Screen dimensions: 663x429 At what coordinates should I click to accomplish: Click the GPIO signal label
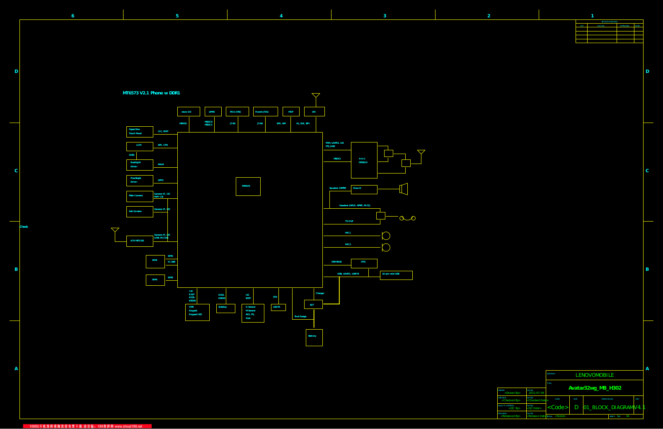[161, 180]
